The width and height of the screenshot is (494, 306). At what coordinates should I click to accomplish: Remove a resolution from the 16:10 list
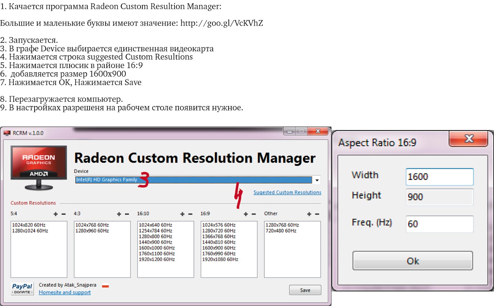[190, 214]
